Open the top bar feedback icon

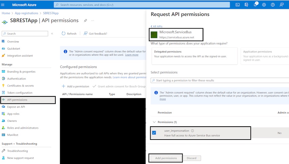(282, 5)
